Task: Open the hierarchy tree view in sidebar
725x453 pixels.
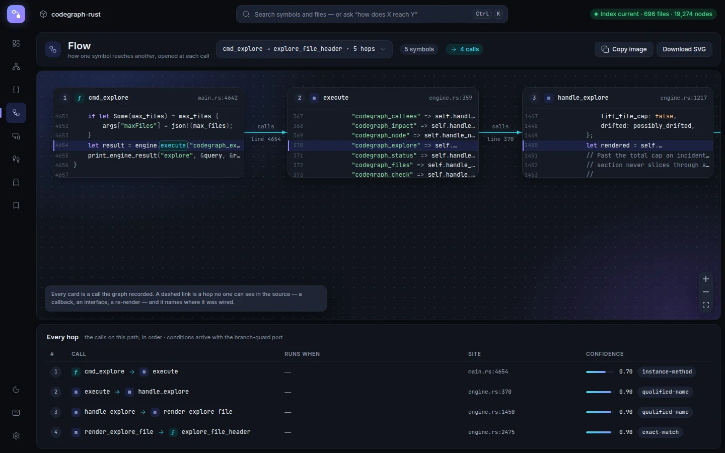Action: point(16,66)
